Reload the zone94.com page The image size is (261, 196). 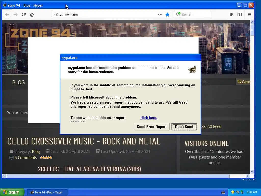click(24, 15)
